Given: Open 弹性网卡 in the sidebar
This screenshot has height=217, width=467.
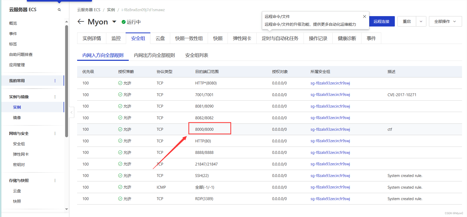Looking at the screenshot, I should click(x=21, y=154).
